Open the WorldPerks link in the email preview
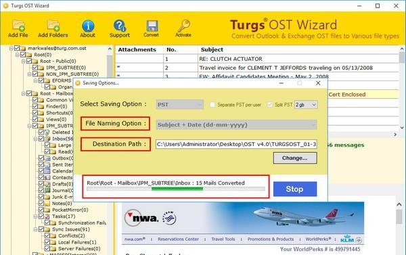The image size is (406, 255). point(318,239)
